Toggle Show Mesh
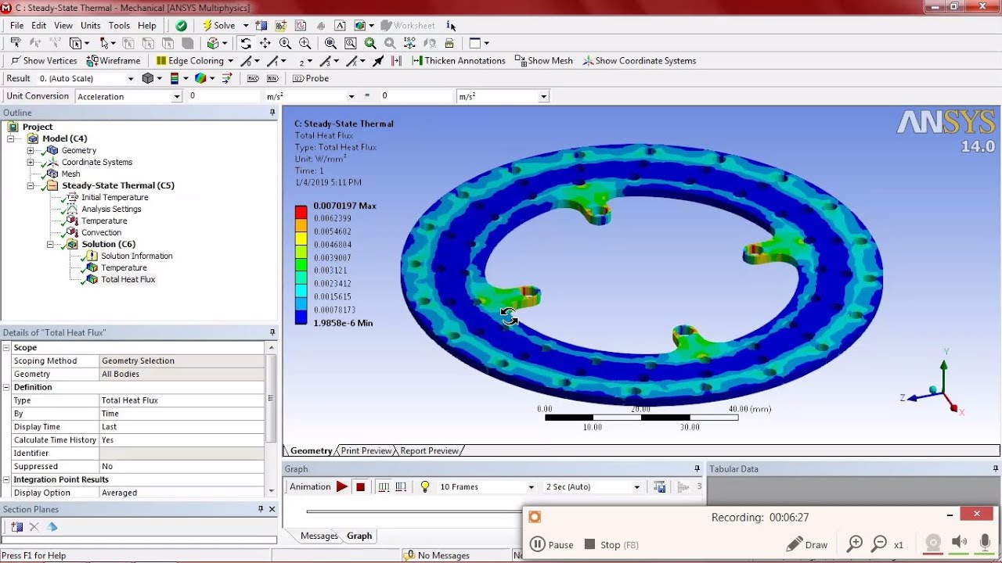The image size is (1002, 563). coord(543,60)
